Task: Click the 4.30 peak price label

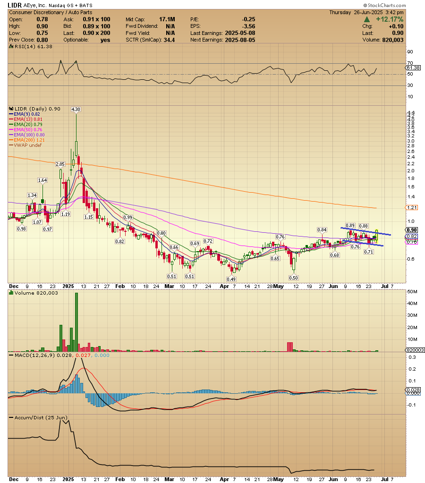Action: point(76,110)
